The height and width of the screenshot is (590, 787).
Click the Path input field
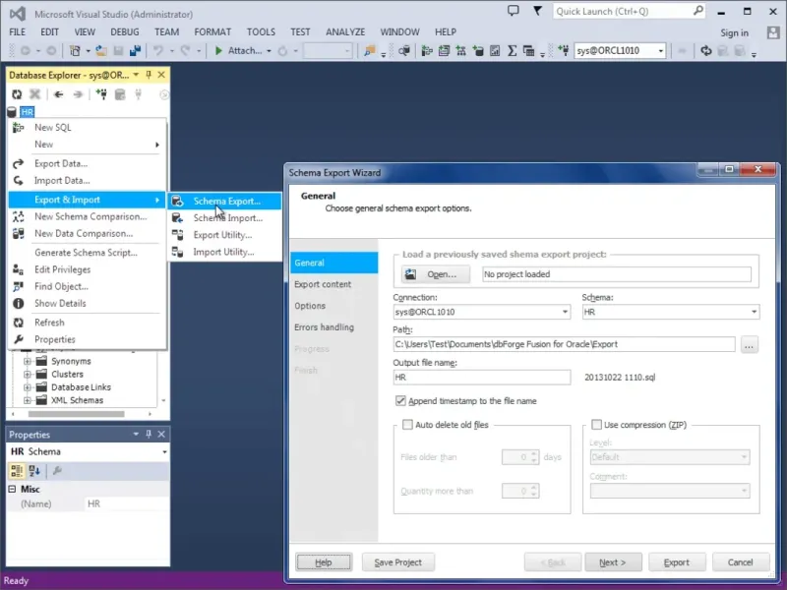pyautogui.click(x=564, y=344)
